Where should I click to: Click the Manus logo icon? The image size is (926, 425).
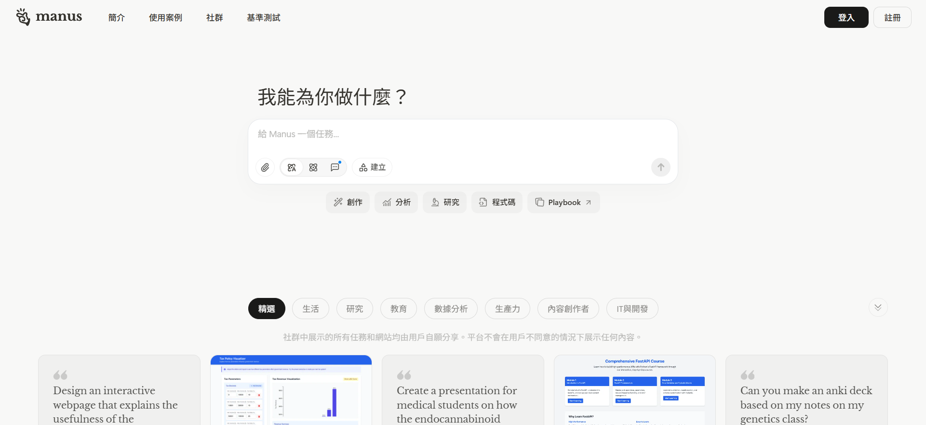pyautogui.click(x=23, y=17)
